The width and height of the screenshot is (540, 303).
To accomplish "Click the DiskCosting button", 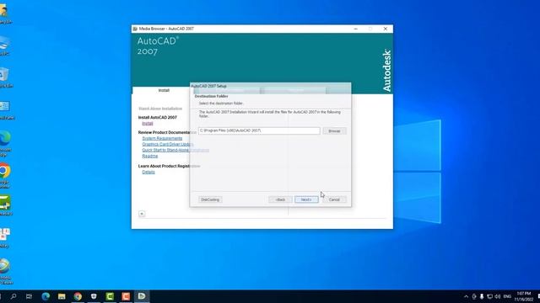I will pos(210,199).
